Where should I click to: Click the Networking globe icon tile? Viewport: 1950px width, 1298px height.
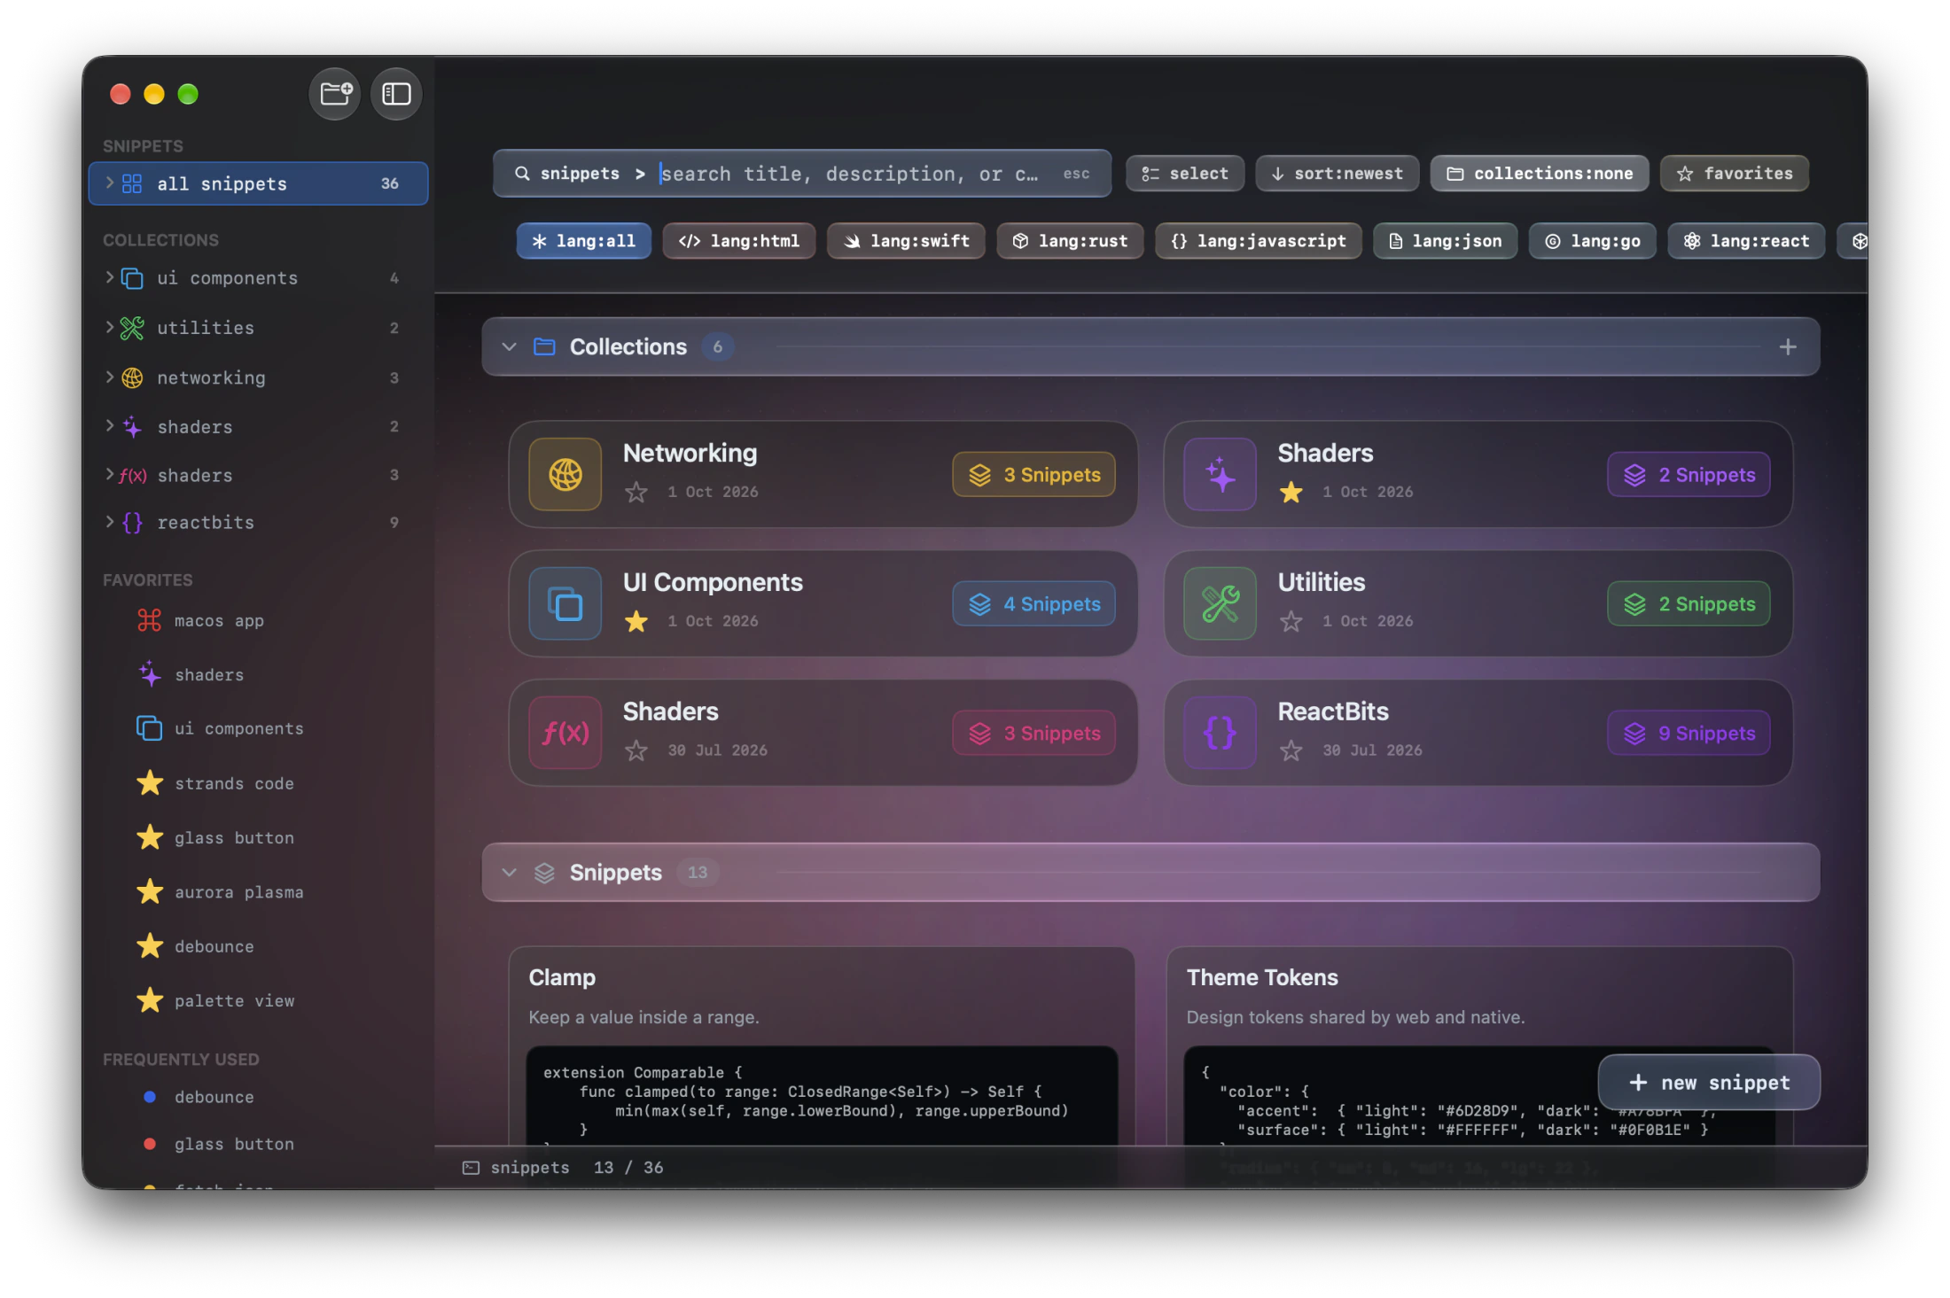click(565, 474)
